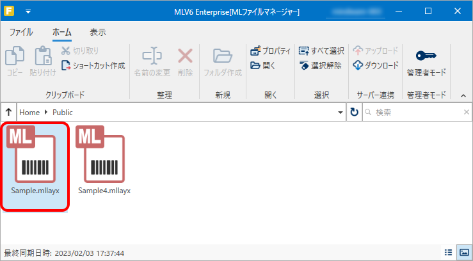Screen dimensions: 473x261
Task: Expand the address bar path dropdown
Action: point(341,113)
